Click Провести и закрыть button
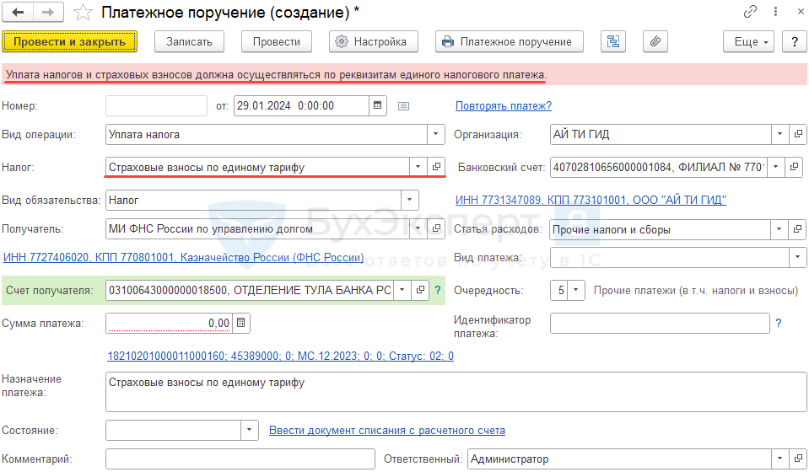Viewport: 809px width, 472px height. [x=70, y=41]
